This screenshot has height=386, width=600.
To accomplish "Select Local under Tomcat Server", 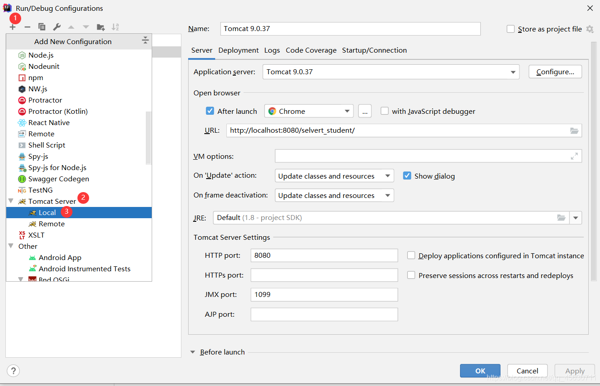I will 79,212.
